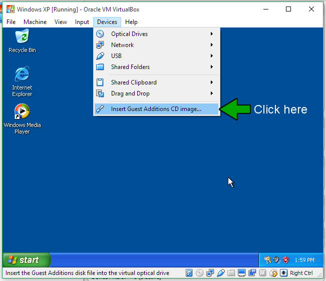
Task: Click the Drag and Drop icon in menu
Action: (100, 93)
